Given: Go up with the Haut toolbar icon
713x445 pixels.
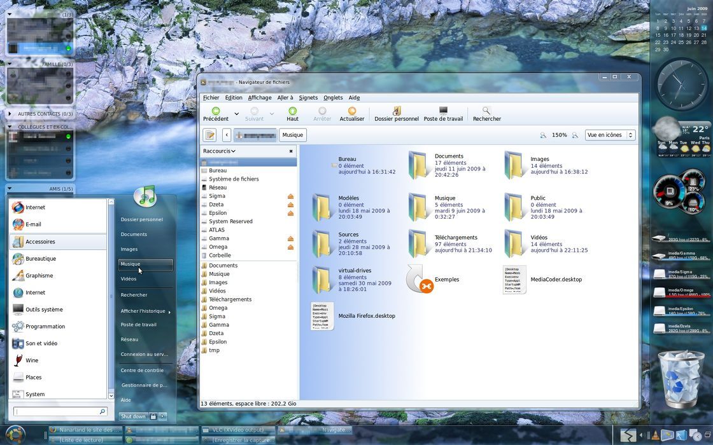Looking at the screenshot, I should click(x=292, y=111).
